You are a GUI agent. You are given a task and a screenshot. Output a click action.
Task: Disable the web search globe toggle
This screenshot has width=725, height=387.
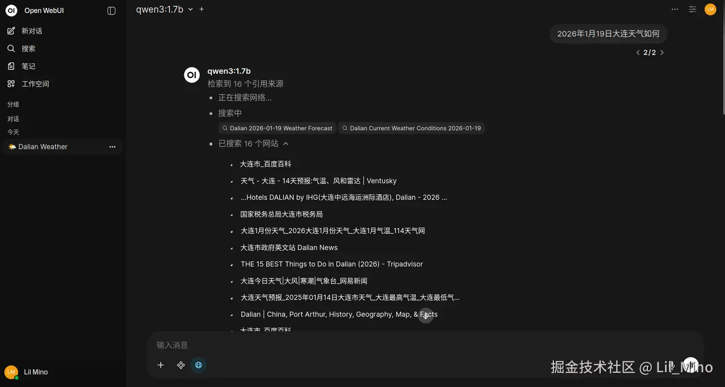[x=198, y=365]
